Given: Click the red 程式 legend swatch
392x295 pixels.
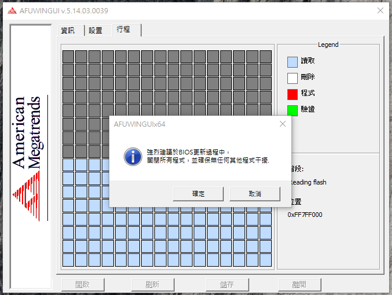Looking at the screenshot, I should (292, 94).
